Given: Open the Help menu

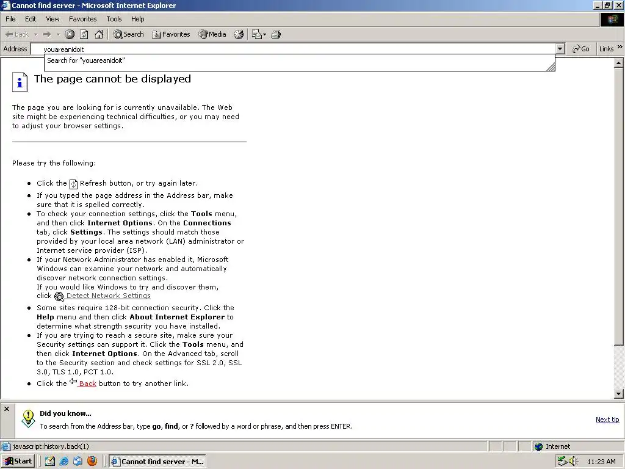Looking at the screenshot, I should tap(137, 19).
